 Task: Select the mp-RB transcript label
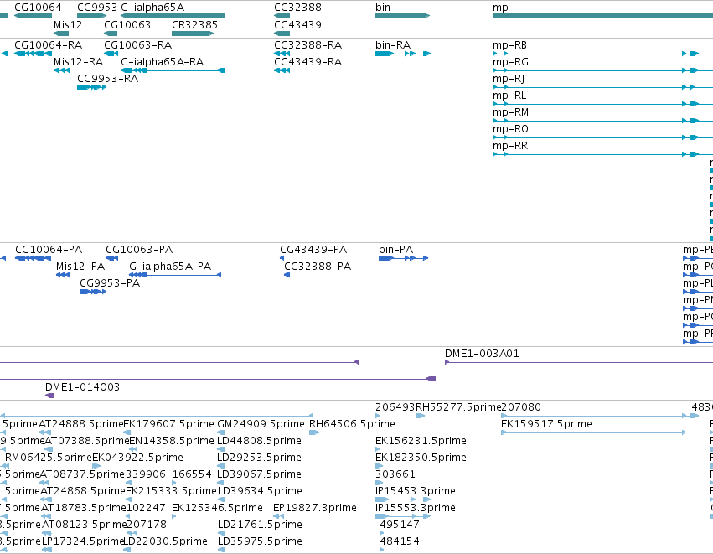pos(509,45)
